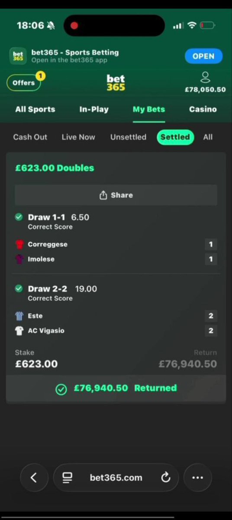This screenshot has width=232, height=520.
Task: Tap the tabs icon beside bet365.com
Action: (68, 477)
